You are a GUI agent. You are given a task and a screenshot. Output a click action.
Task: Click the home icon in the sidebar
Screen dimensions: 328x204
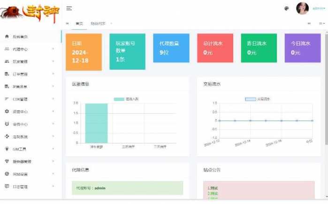click(x=7, y=36)
